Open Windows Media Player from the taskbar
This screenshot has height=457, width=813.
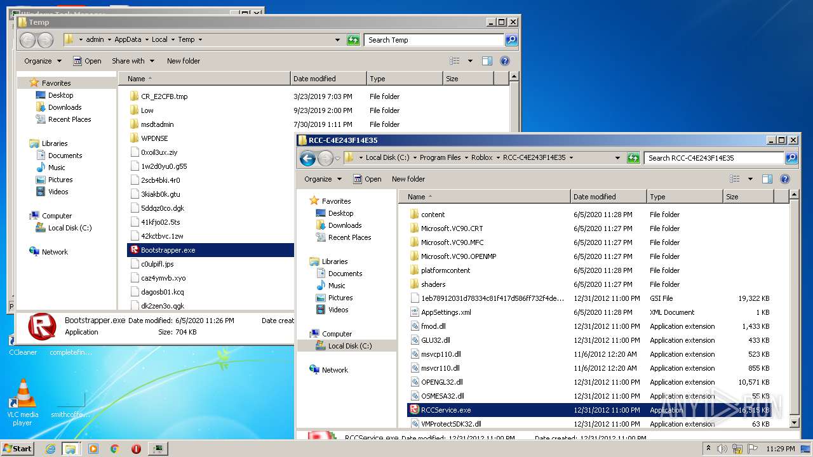pyautogui.click(x=93, y=449)
